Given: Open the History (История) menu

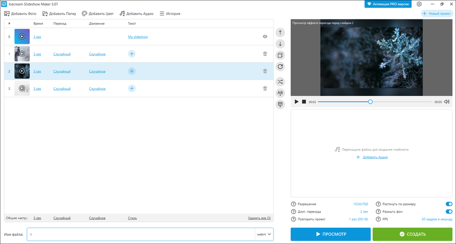Looking at the screenshot, I should click(170, 14).
